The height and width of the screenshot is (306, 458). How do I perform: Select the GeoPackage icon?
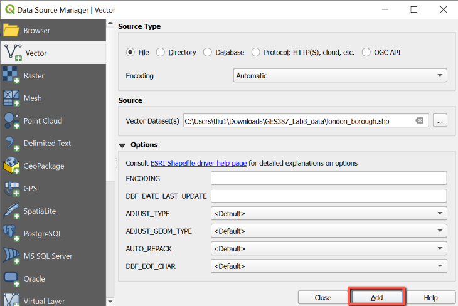(11, 166)
